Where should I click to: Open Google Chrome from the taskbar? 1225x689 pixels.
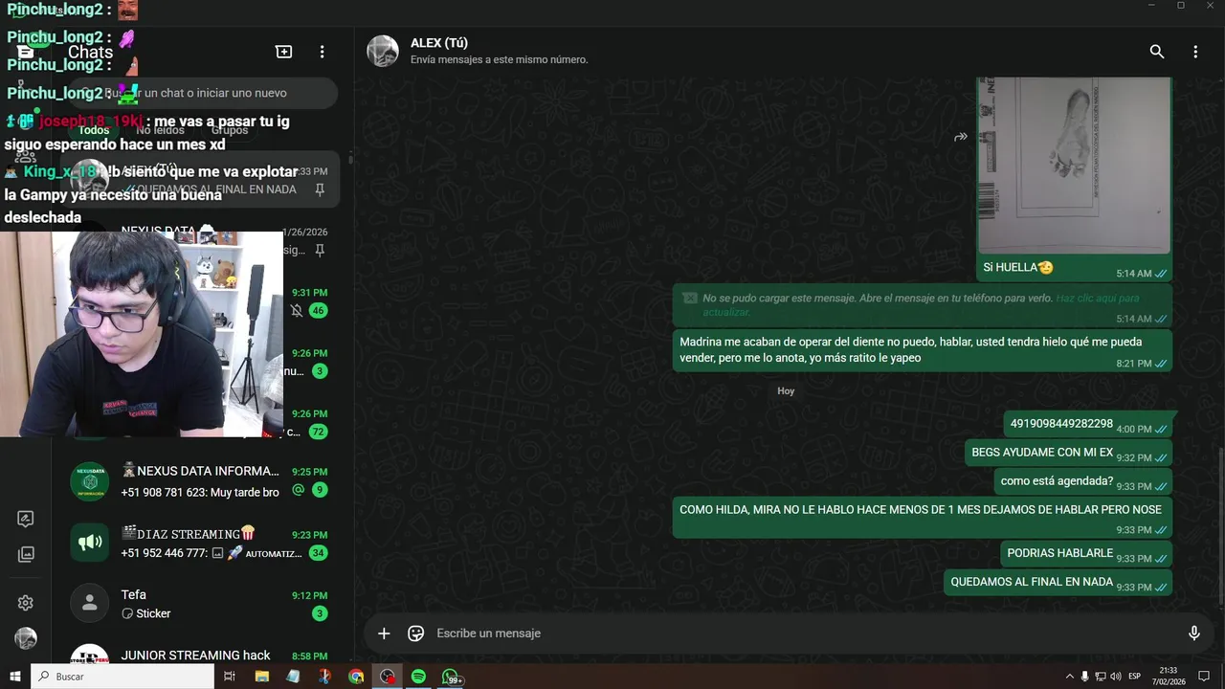(356, 677)
